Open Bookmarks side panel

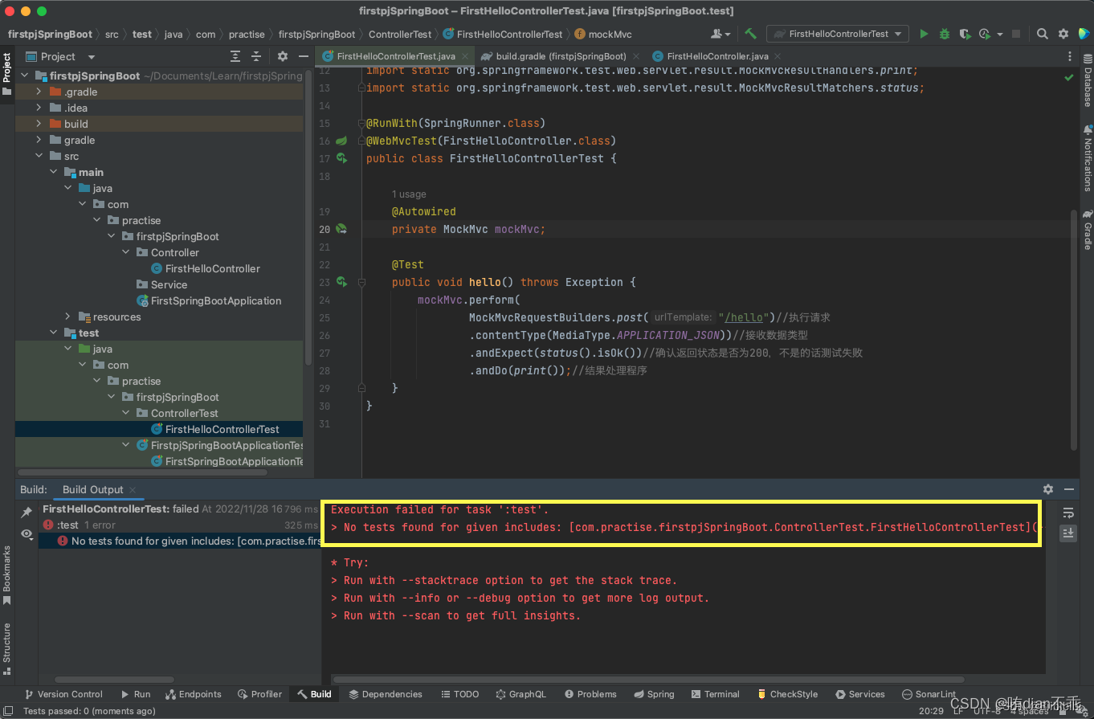coord(7,574)
